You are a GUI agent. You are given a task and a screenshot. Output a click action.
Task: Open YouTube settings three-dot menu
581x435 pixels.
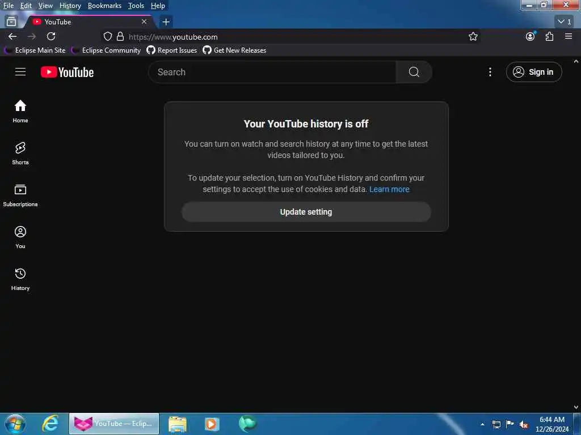coord(490,72)
